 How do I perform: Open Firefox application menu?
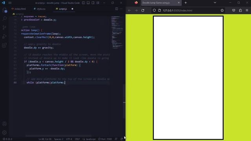247,11
